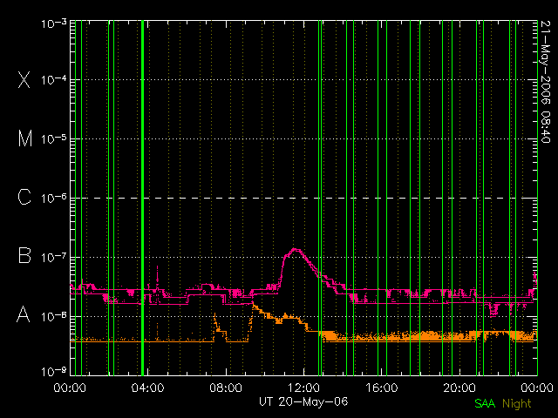Screen dimensions: 558x418
Task: Click the thick green SAA line before 04:00
Action: tap(142, 198)
